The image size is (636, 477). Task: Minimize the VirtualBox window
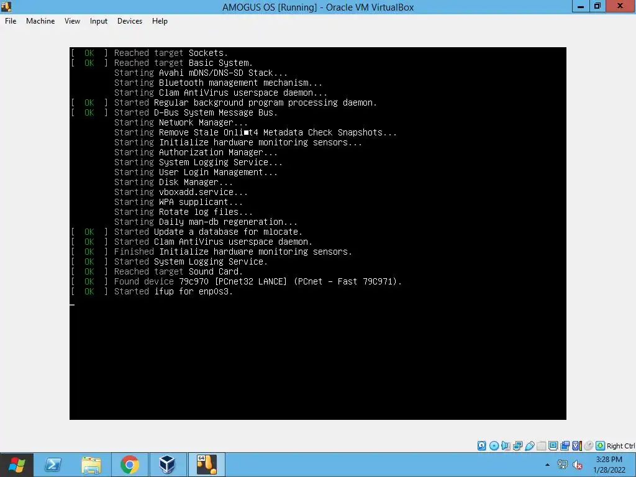point(581,6)
